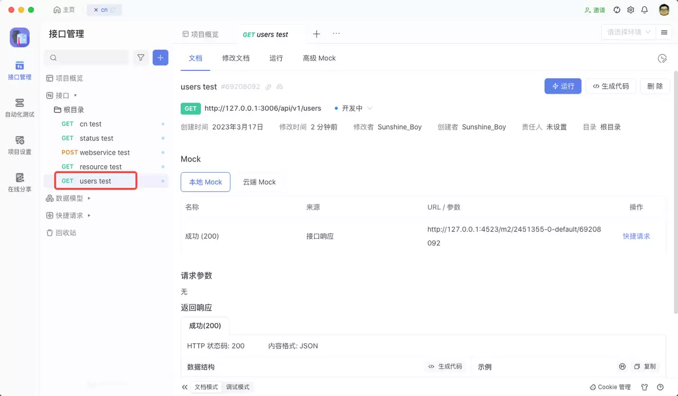Switch to 调试模式

[x=238, y=387]
